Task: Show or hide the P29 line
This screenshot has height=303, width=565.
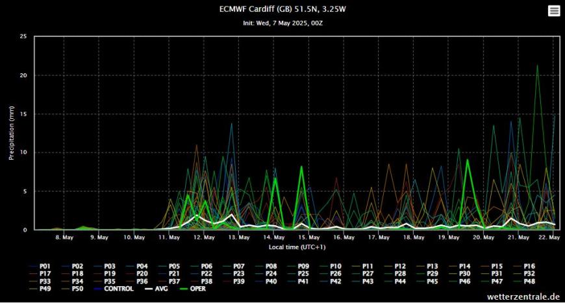Action: click(428, 274)
